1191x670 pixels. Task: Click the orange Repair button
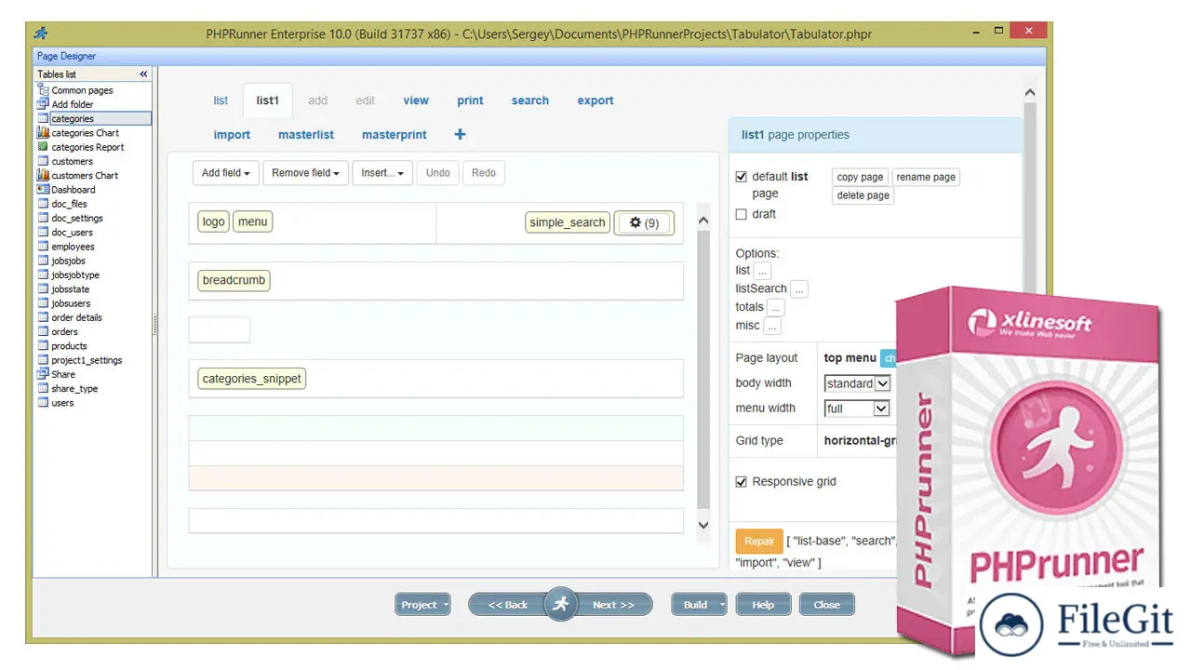pos(759,541)
